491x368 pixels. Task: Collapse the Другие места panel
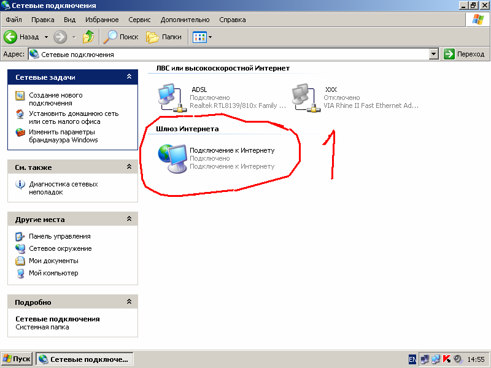click(129, 219)
